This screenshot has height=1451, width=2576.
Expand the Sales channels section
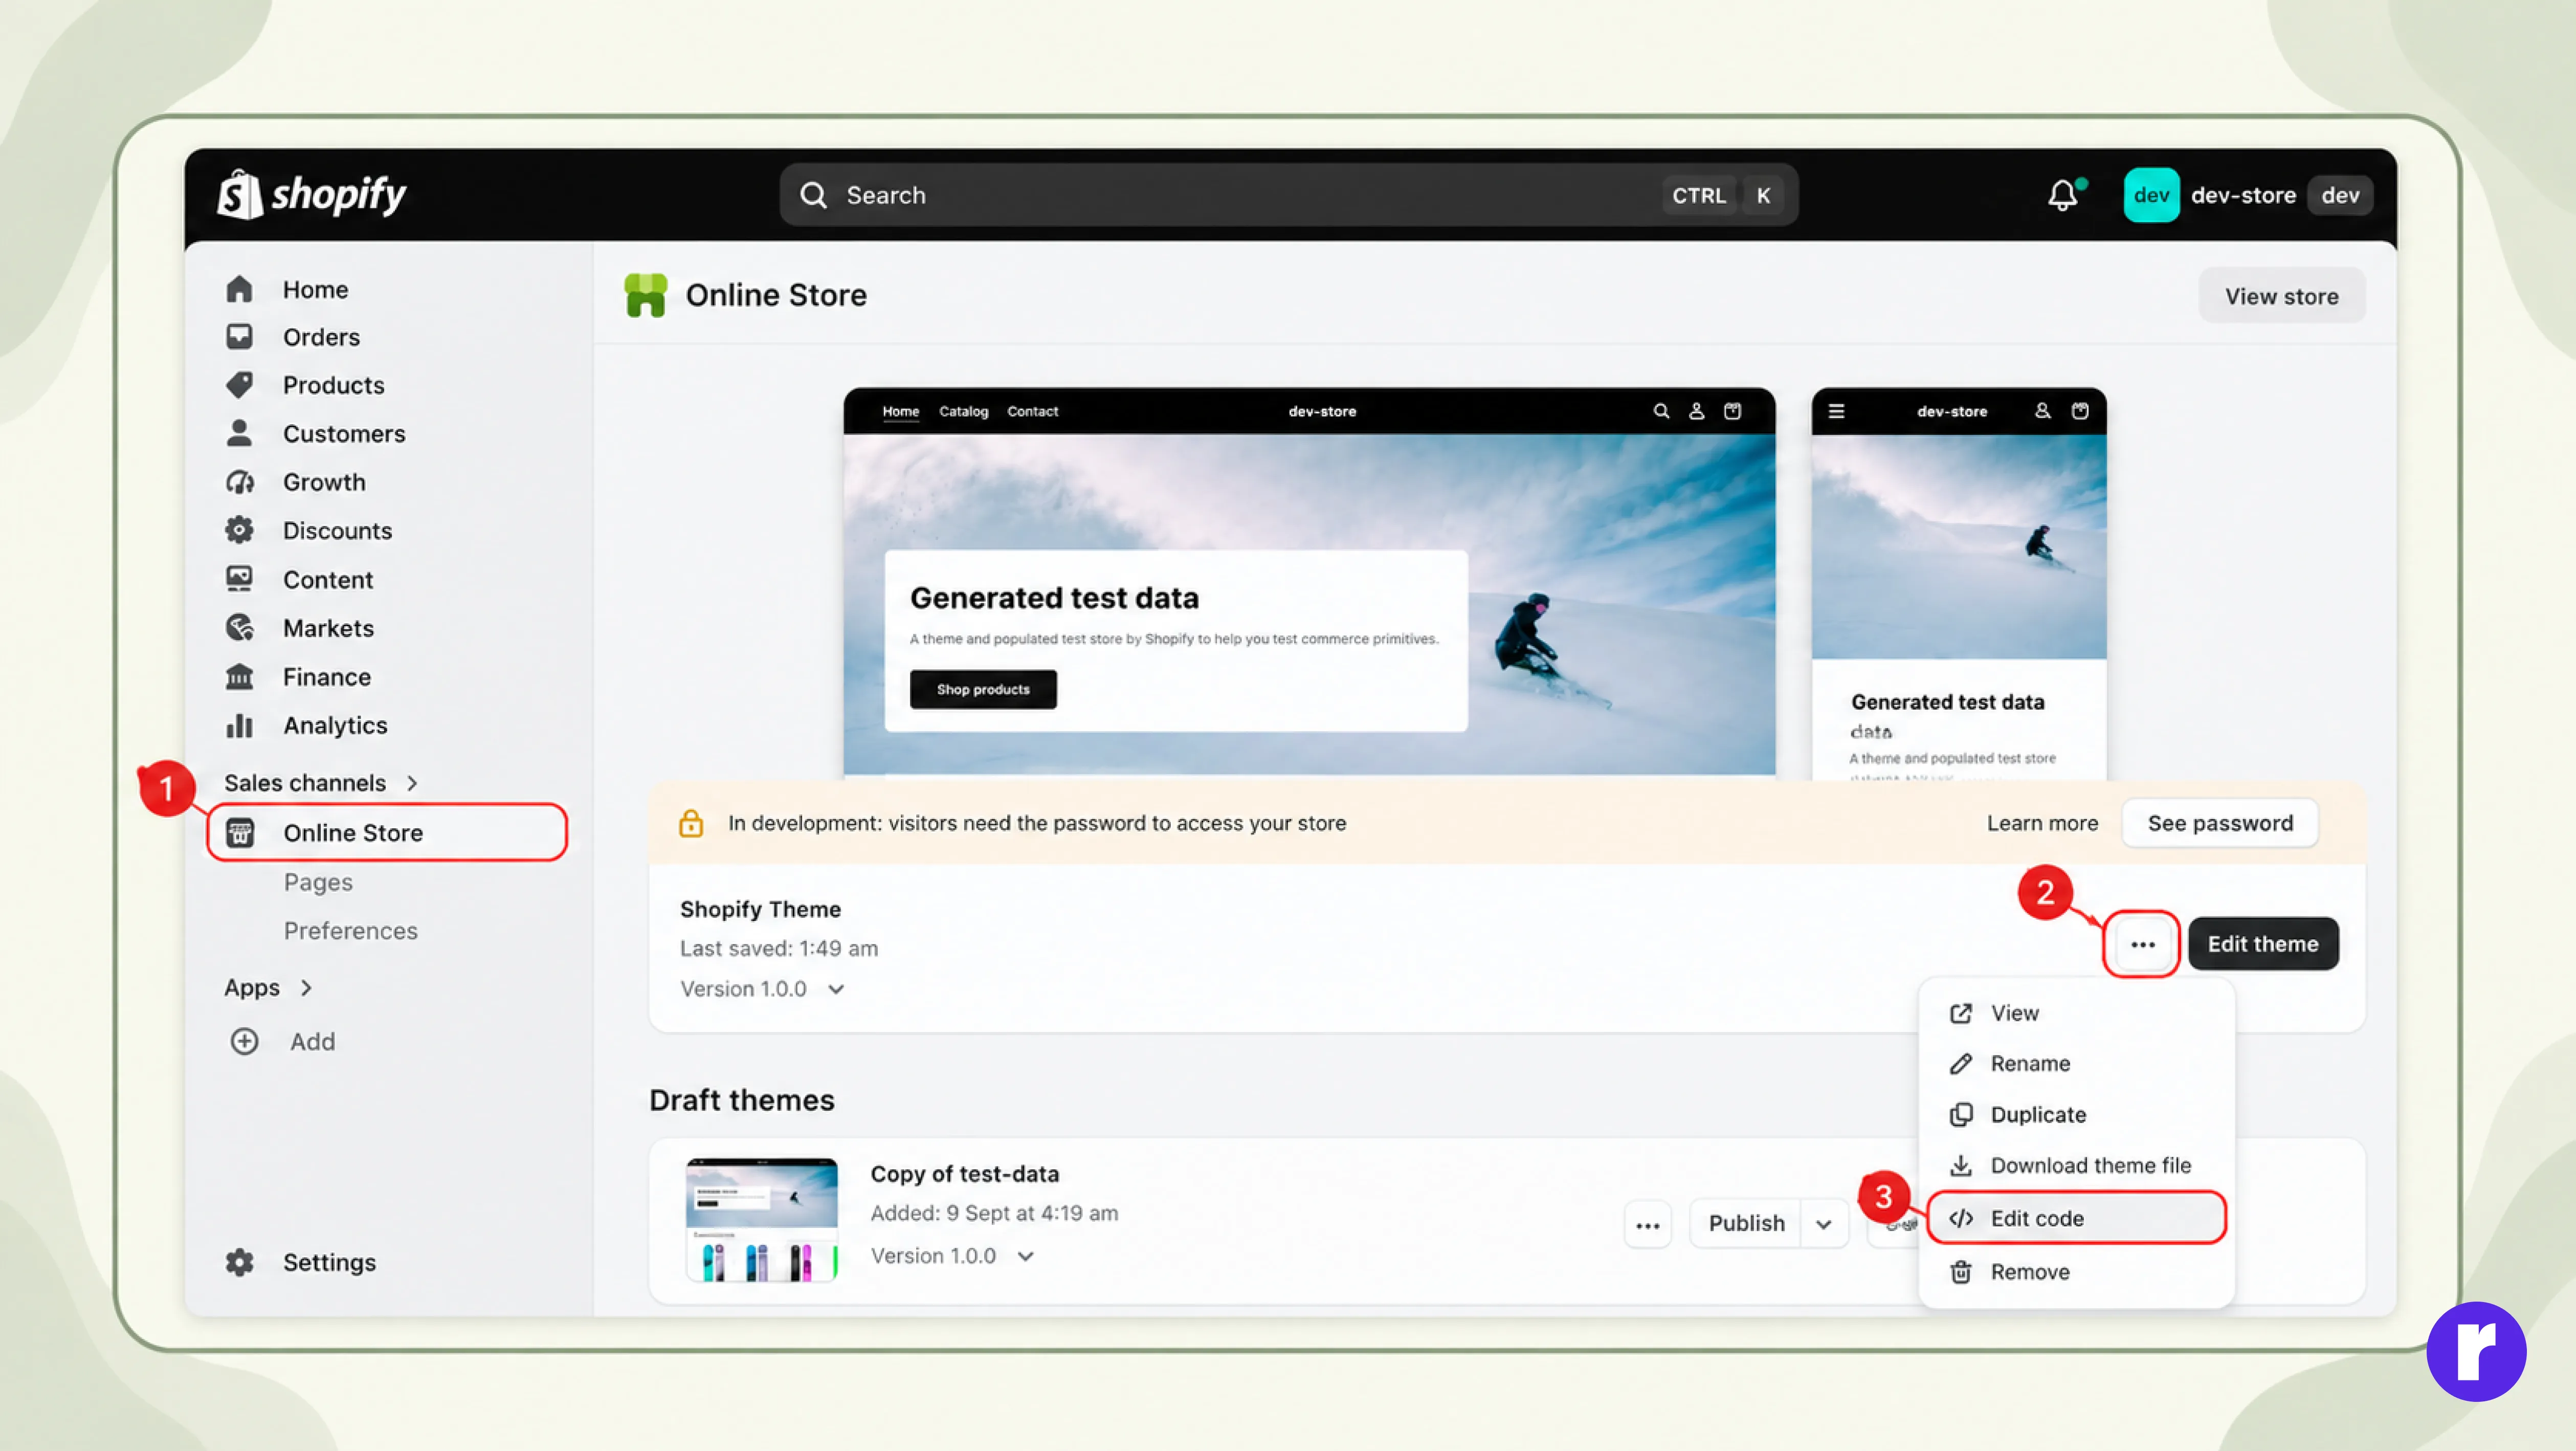pos(320,783)
